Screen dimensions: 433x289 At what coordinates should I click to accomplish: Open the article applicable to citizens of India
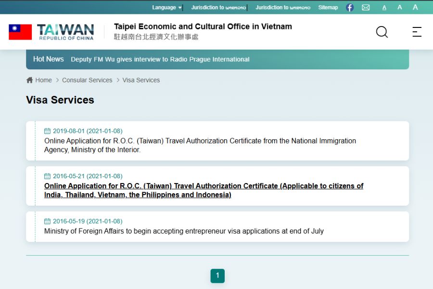(x=204, y=190)
